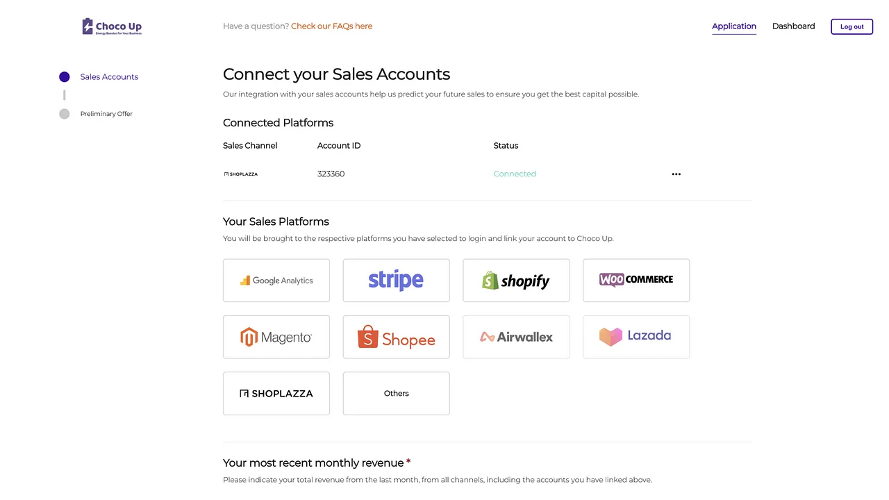
Task: Click the Connected status label
Action: point(515,174)
